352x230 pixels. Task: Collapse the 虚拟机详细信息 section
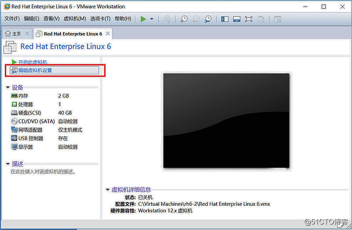coord(108,190)
